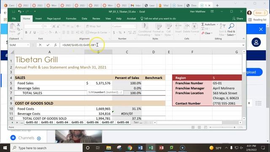Viewport: 270px width, 152px height.
Task: Open the AutoSum dropdown arrow
Action: [x=217, y=24]
